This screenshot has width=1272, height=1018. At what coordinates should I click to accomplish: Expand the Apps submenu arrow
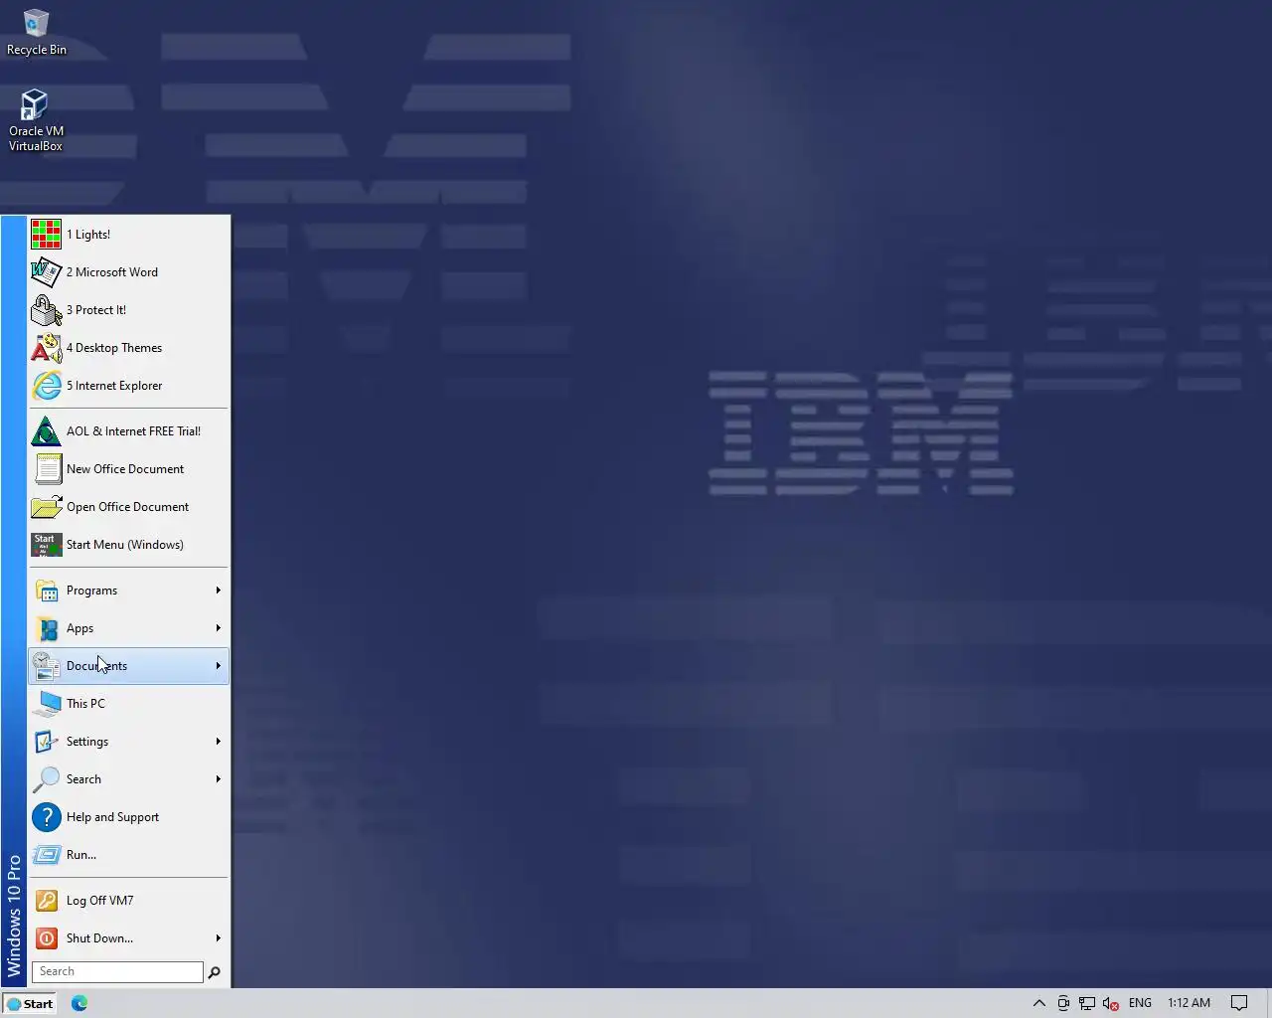(218, 628)
